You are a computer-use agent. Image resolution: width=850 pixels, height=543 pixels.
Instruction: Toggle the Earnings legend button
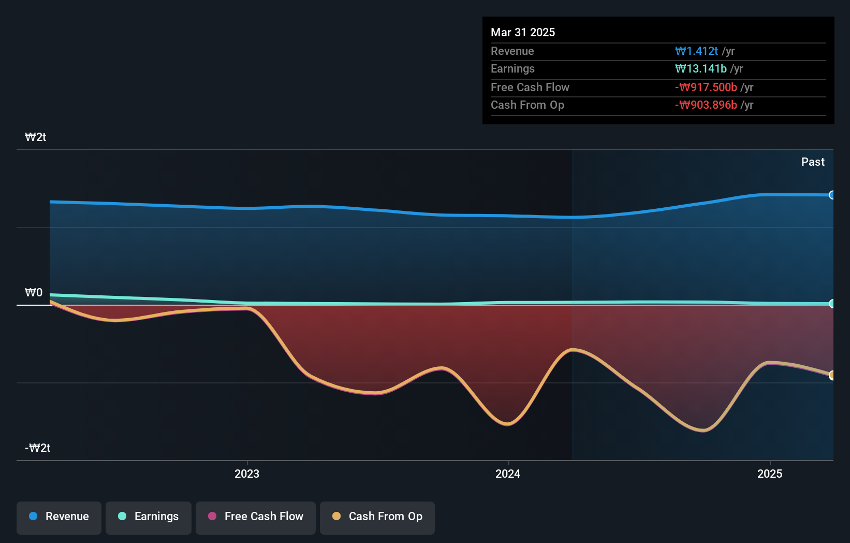tap(149, 518)
